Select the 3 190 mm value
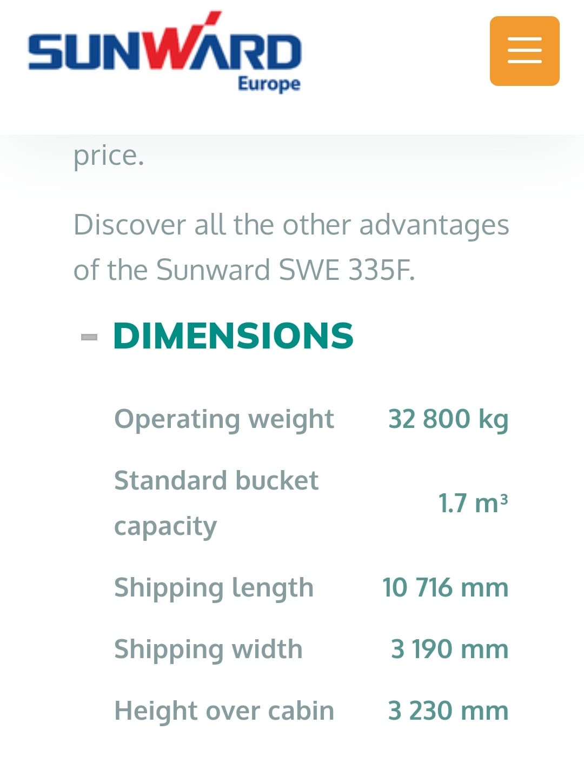The width and height of the screenshot is (584, 764). [x=449, y=649]
